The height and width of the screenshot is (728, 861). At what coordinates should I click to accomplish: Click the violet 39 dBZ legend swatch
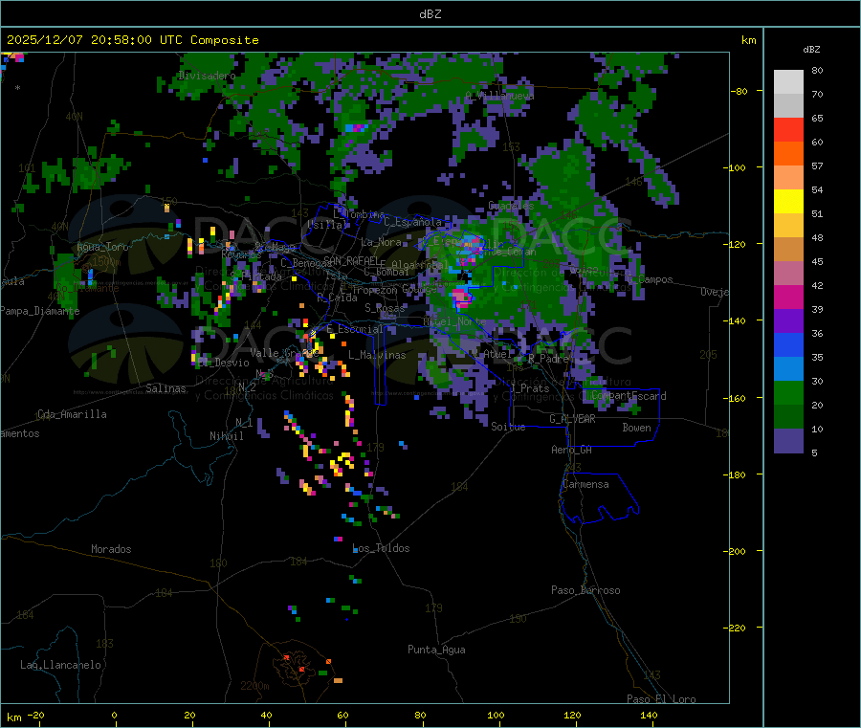788,321
